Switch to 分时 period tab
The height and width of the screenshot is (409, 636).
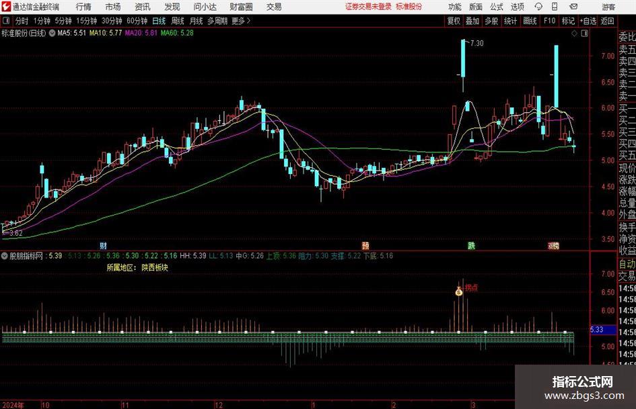click(x=22, y=21)
